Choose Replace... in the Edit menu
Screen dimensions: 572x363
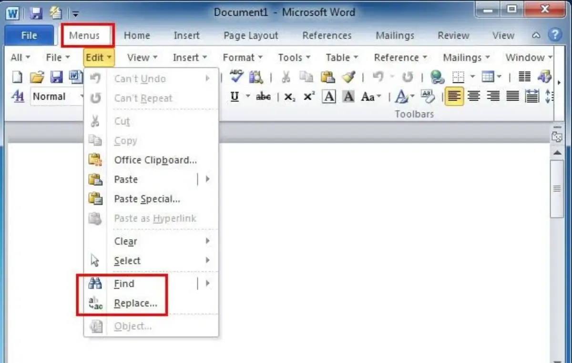(135, 303)
